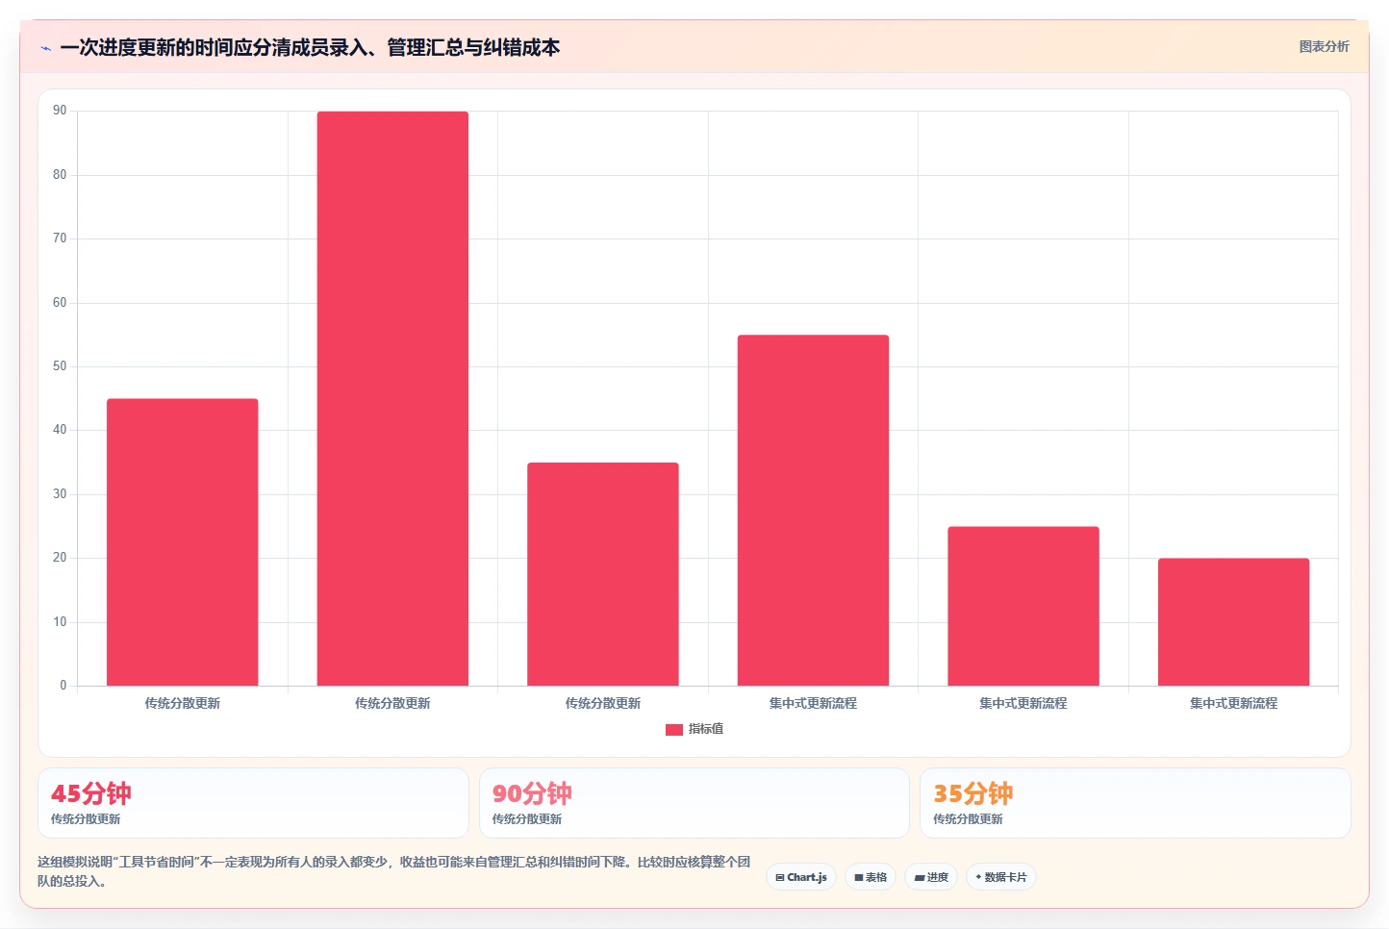The width and height of the screenshot is (1389, 929).
Task: Click the y-axis tick label 90
Action: click(x=60, y=111)
